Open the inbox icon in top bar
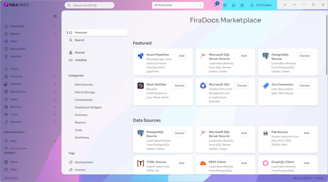328x182 pixels. coord(233,5)
